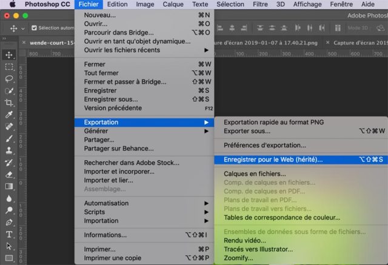Screen dimensions: 388x265
Task: Choose Tables de correspondance de couleur...
Action: [x=301, y=218]
